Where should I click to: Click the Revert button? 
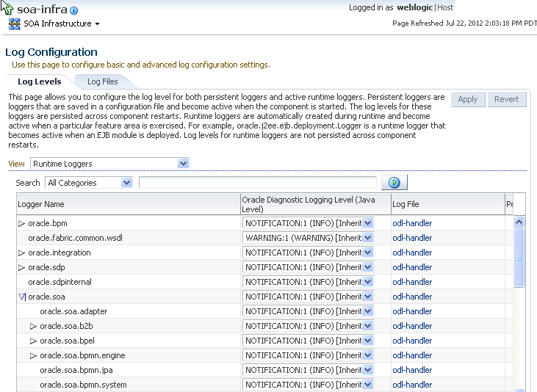pyautogui.click(x=507, y=99)
